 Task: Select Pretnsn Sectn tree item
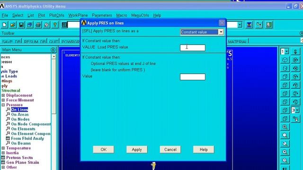coord(19,158)
